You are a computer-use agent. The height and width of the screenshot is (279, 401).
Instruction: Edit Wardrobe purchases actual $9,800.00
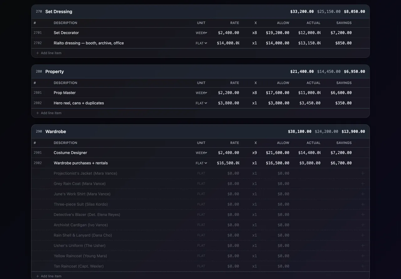[309, 163]
